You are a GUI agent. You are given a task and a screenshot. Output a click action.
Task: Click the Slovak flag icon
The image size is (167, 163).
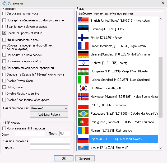point(83,147)
